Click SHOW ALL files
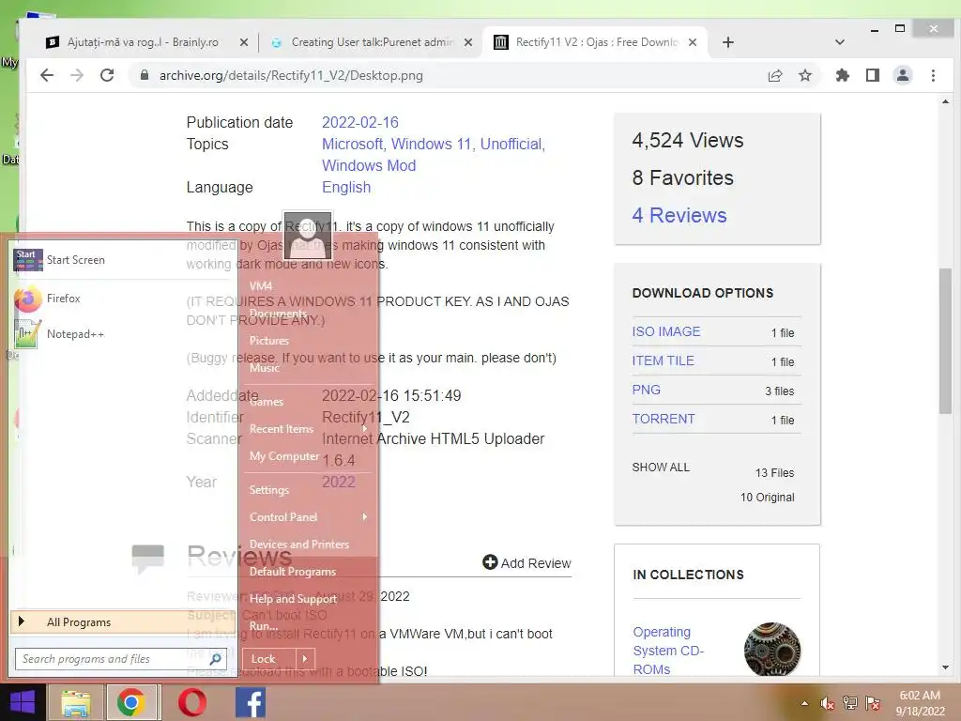Viewport: 961px width, 721px height. tap(661, 468)
